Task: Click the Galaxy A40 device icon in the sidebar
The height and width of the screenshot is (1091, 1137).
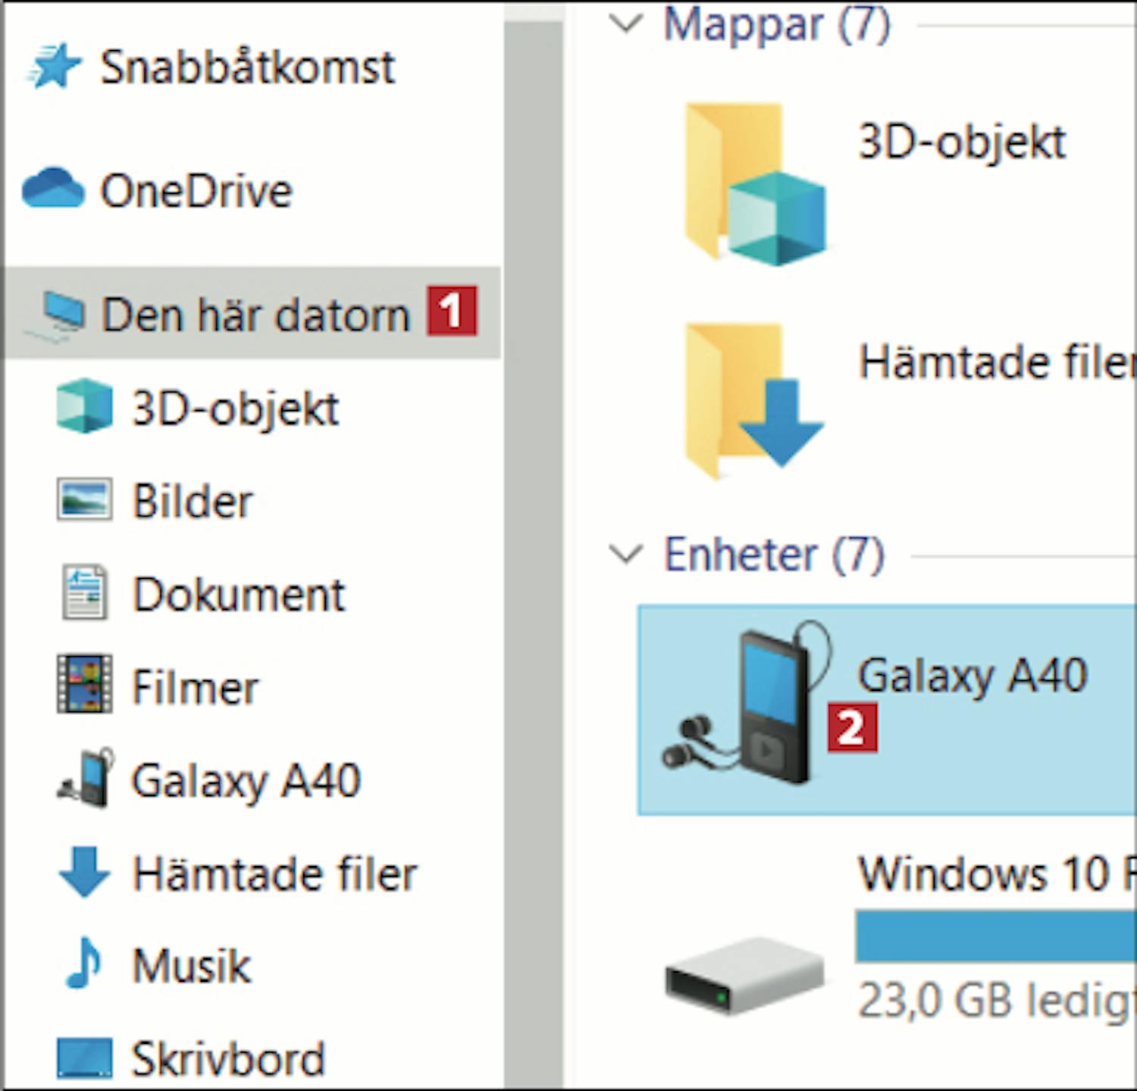Action: tap(86, 779)
